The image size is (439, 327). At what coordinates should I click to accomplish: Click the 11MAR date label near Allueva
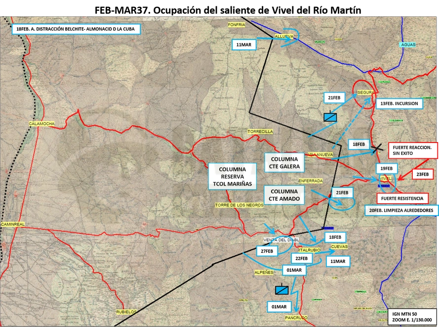pyautogui.click(x=244, y=45)
